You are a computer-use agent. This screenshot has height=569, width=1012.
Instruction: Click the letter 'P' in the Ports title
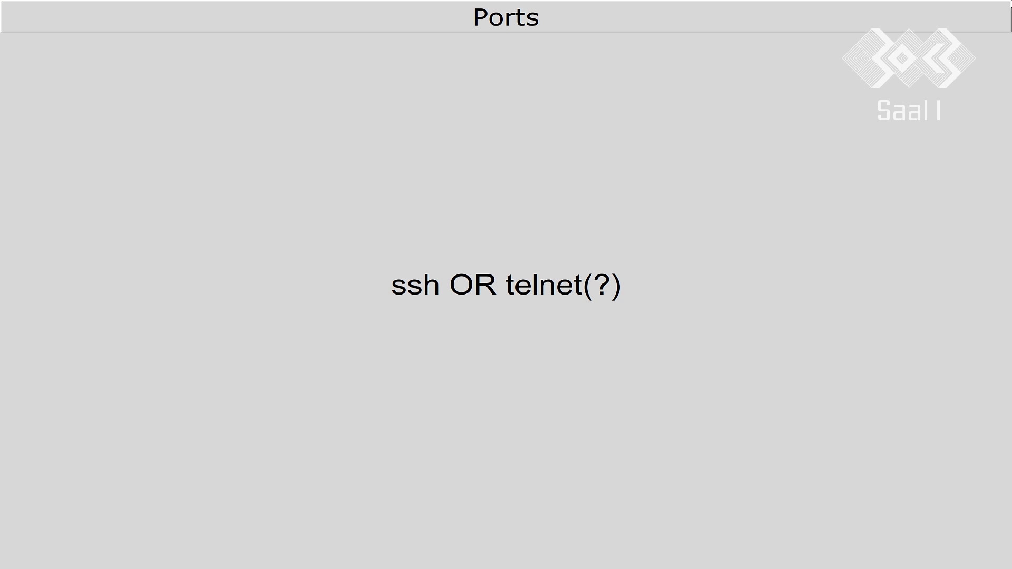point(481,17)
